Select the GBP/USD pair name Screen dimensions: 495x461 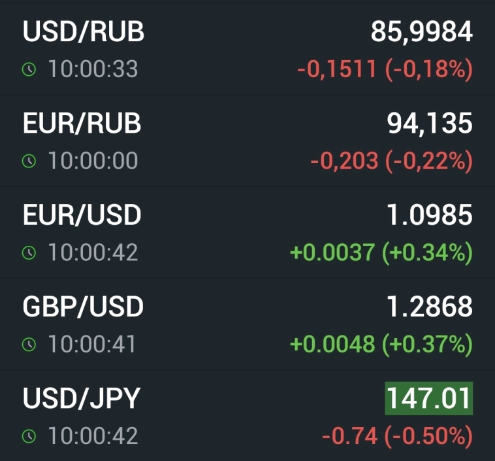pyautogui.click(x=83, y=307)
